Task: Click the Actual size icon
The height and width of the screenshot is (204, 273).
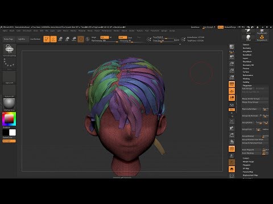Action: click(x=231, y=71)
